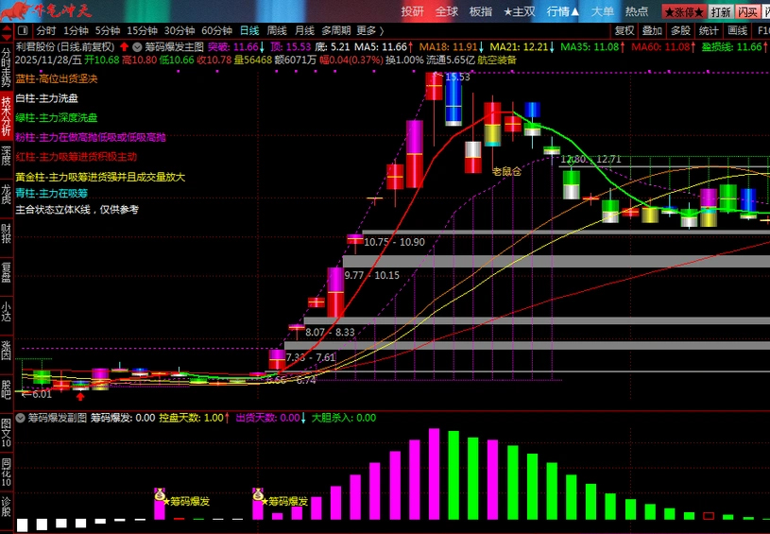Click second 筹码爆发 money bag marker

pyautogui.click(x=258, y=495)
